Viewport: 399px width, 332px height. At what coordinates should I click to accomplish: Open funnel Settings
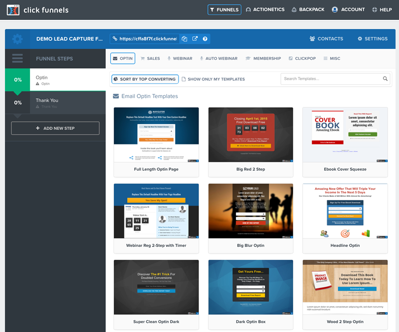click(373, 39)
